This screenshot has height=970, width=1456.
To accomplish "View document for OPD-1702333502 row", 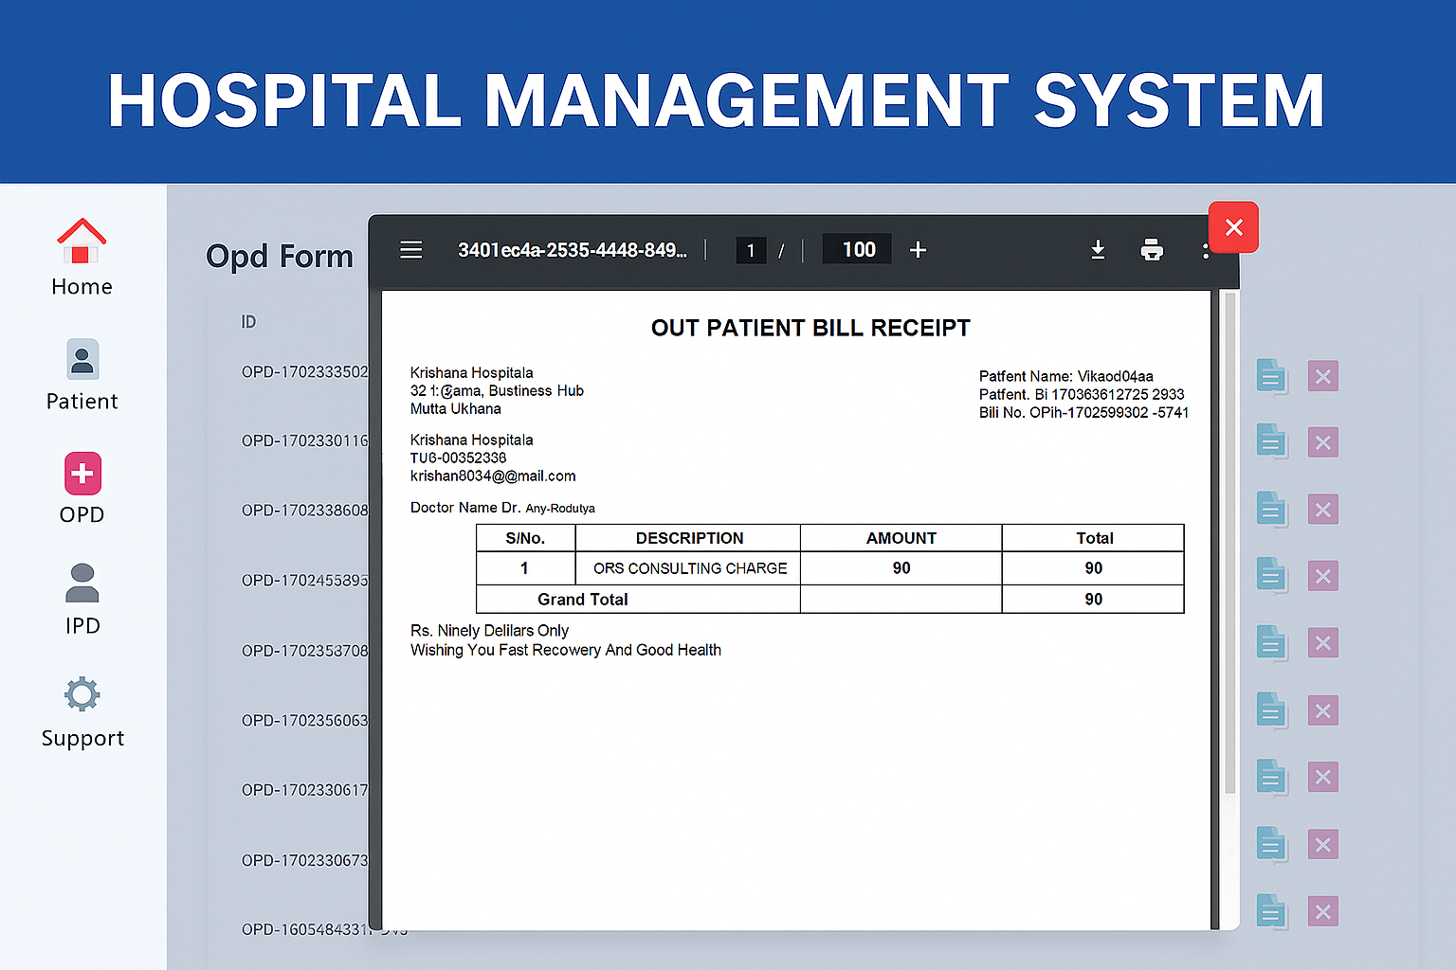I will pyautogui.click(x=1271, y=376).
